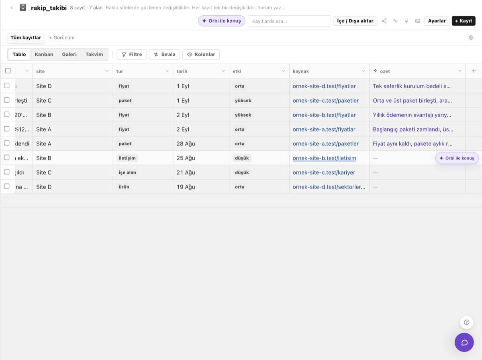Click the rakip_takibi database icon
The width and height of the screenshot is (482, 360).
tap(23, 8)
